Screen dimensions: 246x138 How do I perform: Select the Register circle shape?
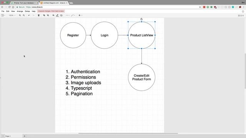(x=73, y=35)
